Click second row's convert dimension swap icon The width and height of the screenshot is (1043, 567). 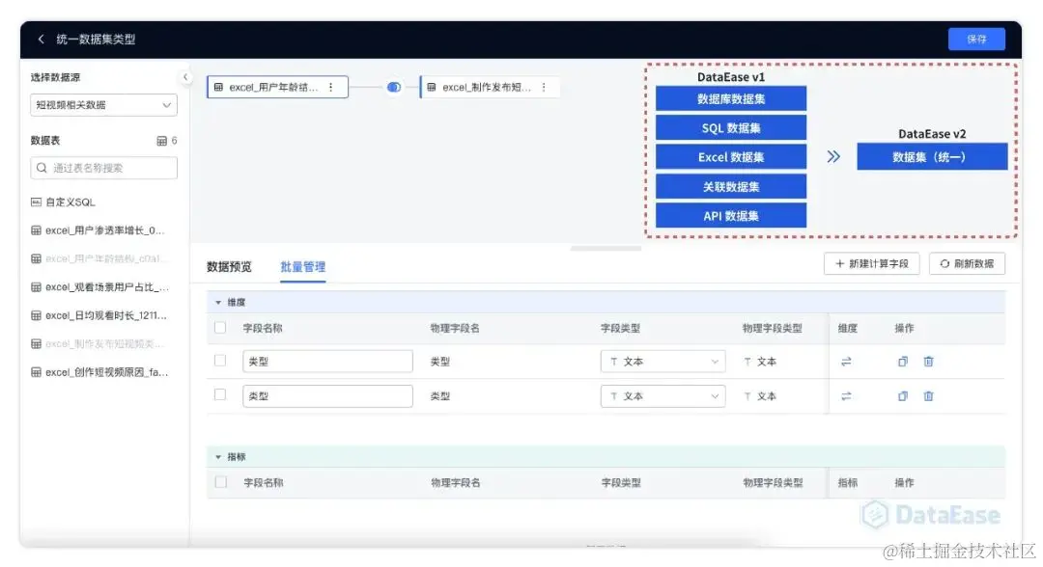pos(846,396)
